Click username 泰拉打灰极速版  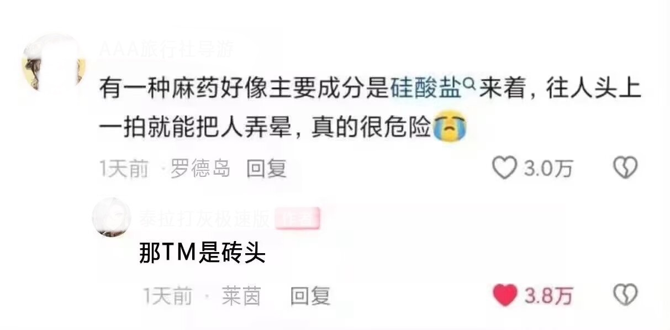point(205,219)
